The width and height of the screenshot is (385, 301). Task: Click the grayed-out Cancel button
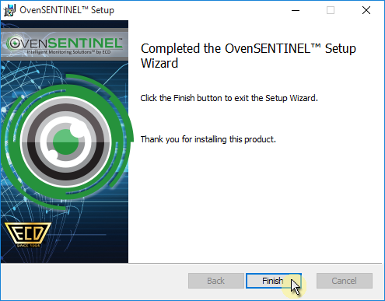pos(345,281)
